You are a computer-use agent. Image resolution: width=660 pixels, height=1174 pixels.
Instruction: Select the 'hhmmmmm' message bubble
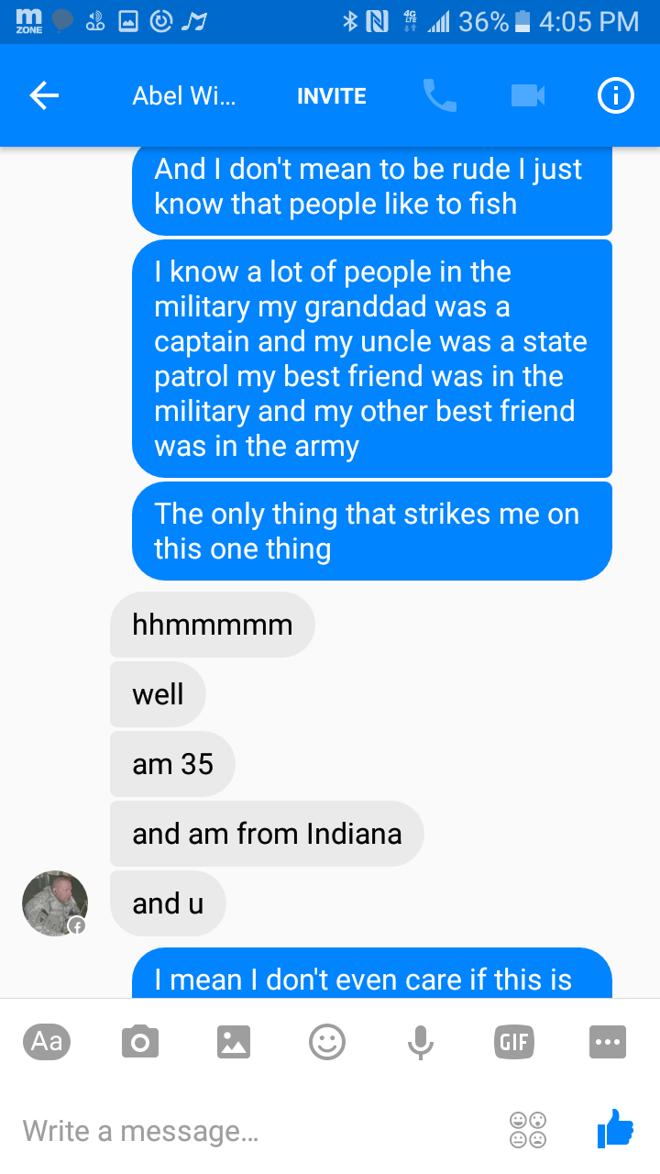[x=213, y=625]
